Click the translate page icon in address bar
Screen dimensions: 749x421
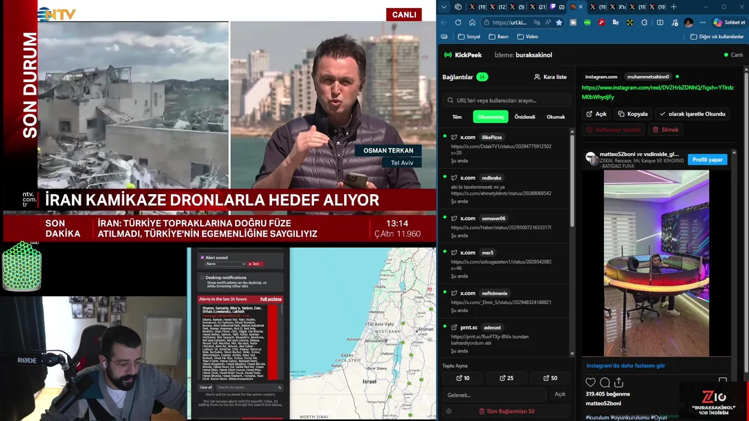click(537, 22)
